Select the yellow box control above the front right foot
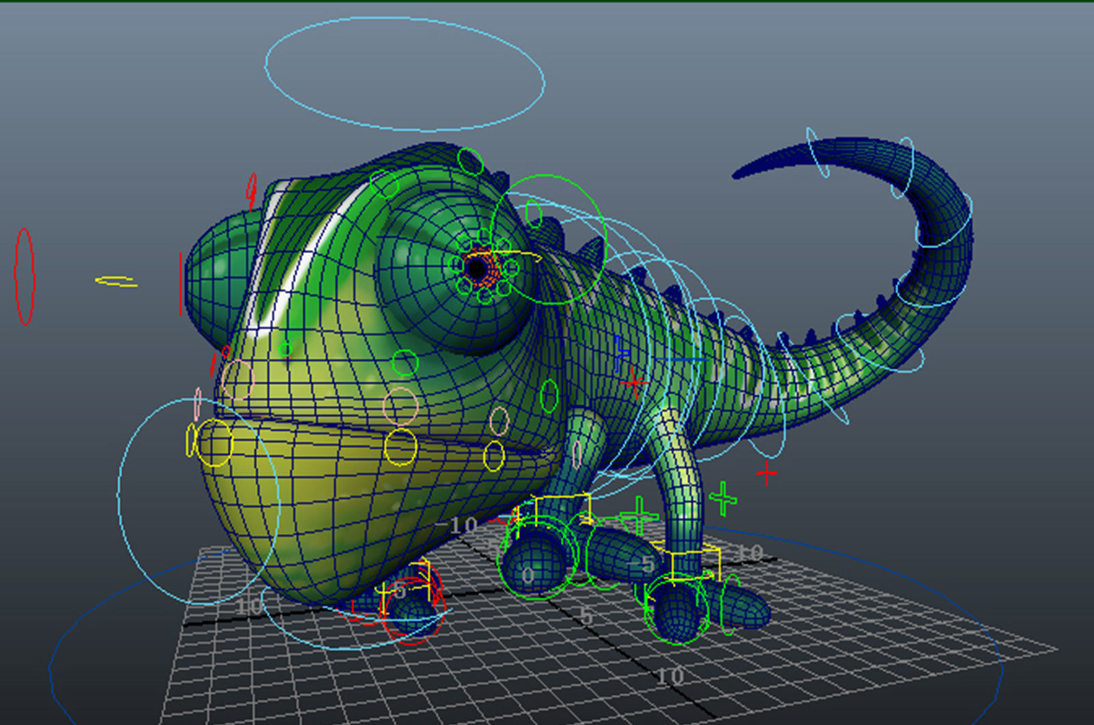Image resolution: width=1094 pixels, height=725 pixels. 562,510
